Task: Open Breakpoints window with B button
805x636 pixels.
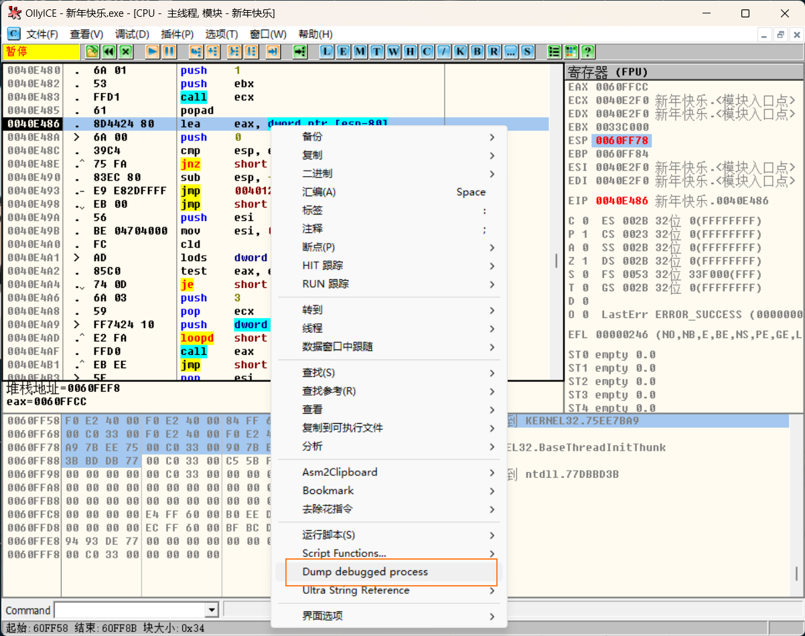Action: point(478,52)
